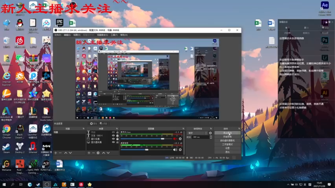The width and height of the screenshot is (335, 188).
Task: Pop out the Controls dock icon
Action: 239,129
